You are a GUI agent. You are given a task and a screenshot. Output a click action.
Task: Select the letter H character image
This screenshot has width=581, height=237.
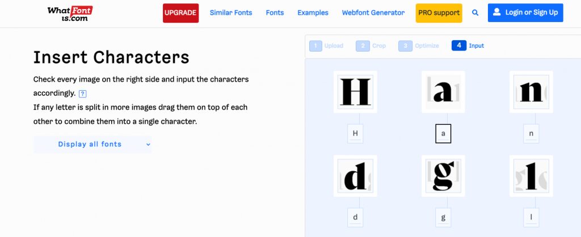pyautogui.click(x=355, y=92)
